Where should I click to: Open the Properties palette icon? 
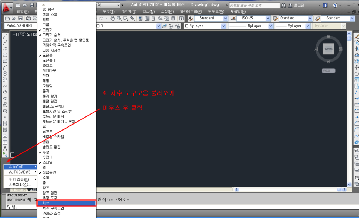(x=140, y=18)
